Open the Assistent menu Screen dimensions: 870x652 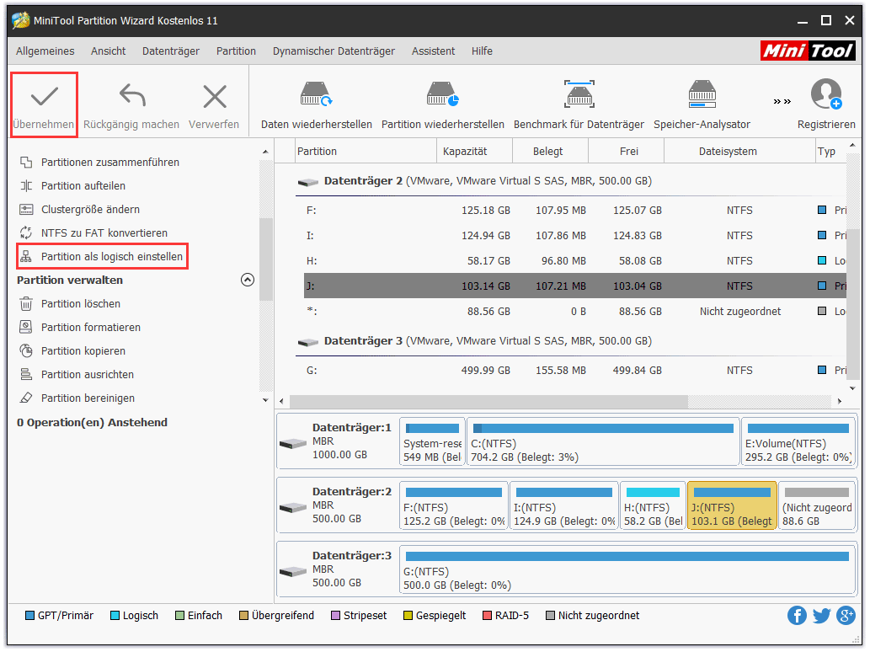tap(433, 51)
